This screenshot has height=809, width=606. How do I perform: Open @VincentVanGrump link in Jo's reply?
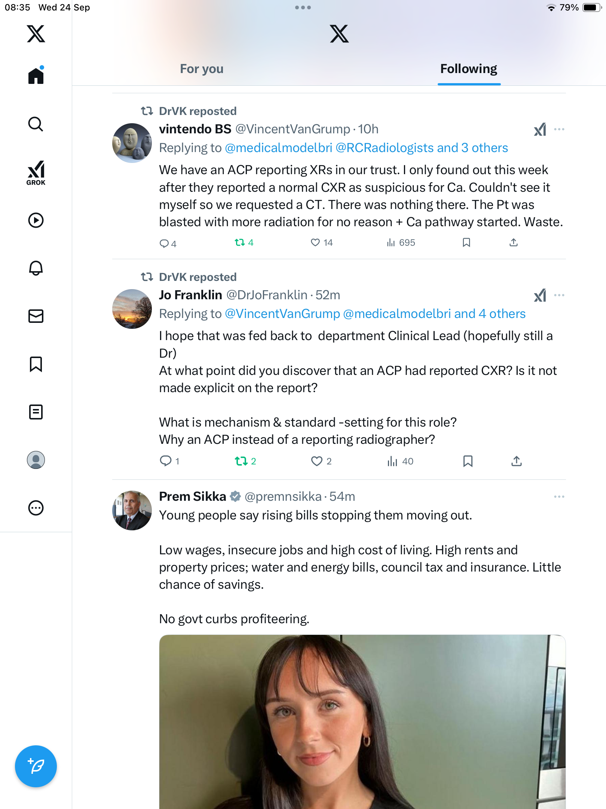point(282,314)
